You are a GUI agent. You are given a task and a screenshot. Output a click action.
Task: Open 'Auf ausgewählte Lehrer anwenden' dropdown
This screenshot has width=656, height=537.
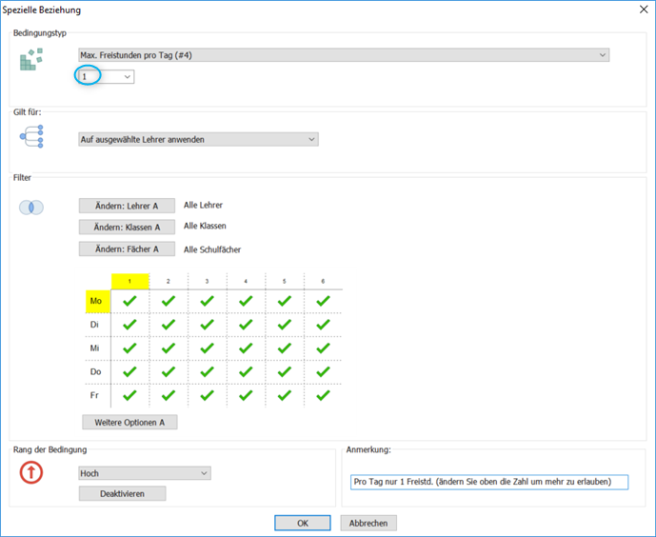[198, 139]
